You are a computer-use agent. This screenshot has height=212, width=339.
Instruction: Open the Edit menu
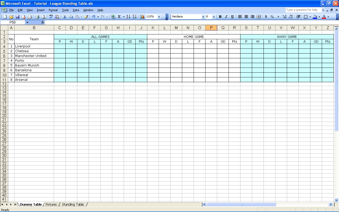[20, 10]
